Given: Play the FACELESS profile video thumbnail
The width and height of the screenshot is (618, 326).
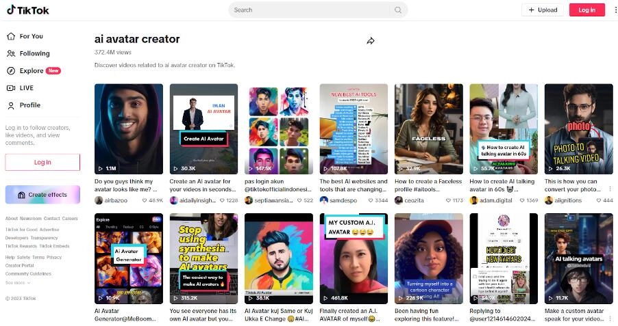Looking at the screenshot, I should [x=428, y=128].
